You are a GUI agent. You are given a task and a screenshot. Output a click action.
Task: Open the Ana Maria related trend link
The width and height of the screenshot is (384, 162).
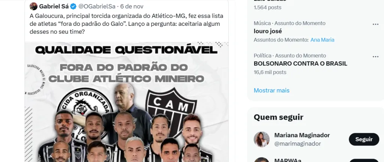[x=322, y=40]
